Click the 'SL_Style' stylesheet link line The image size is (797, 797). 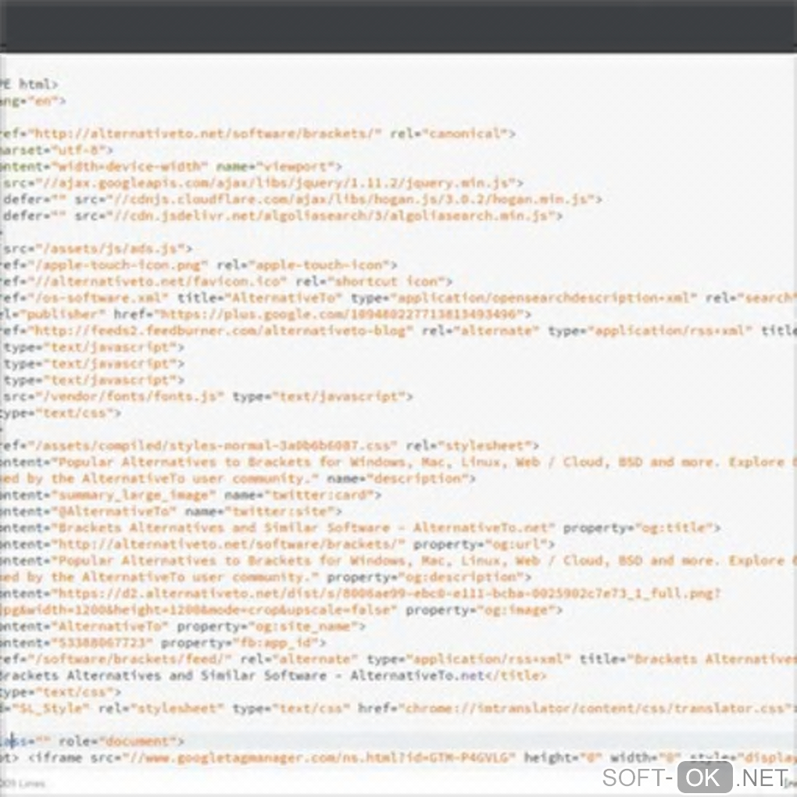pyautogui.click(x=398, y=708)
